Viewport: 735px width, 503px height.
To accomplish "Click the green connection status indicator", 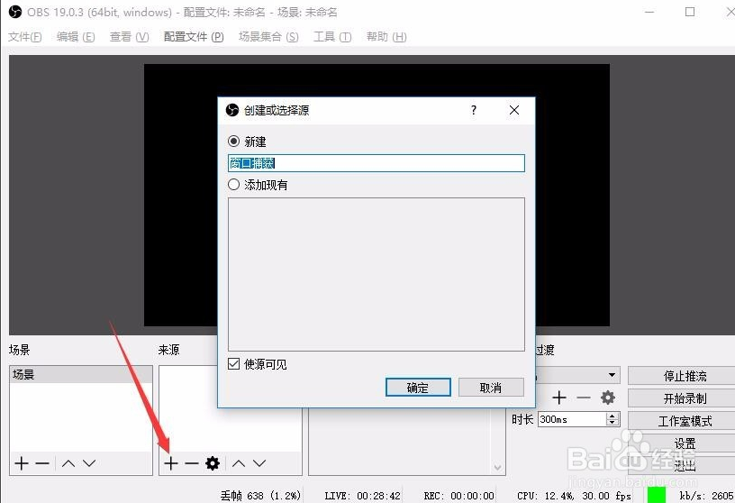I will pos(657,495).
